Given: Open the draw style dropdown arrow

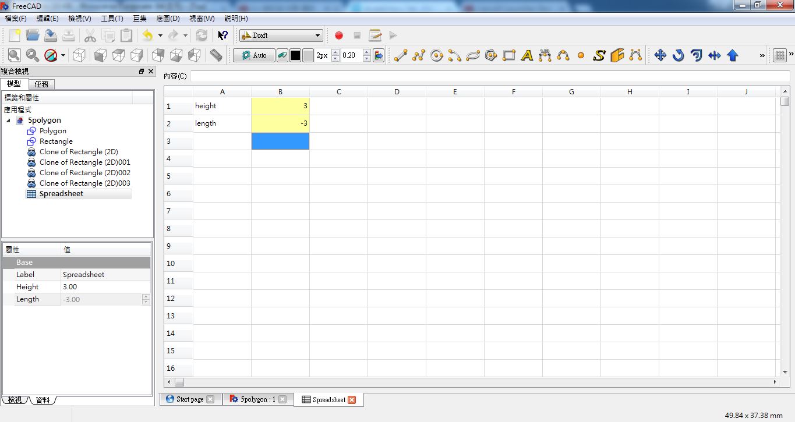Looking at the screenshot, I should click(62, 55).
